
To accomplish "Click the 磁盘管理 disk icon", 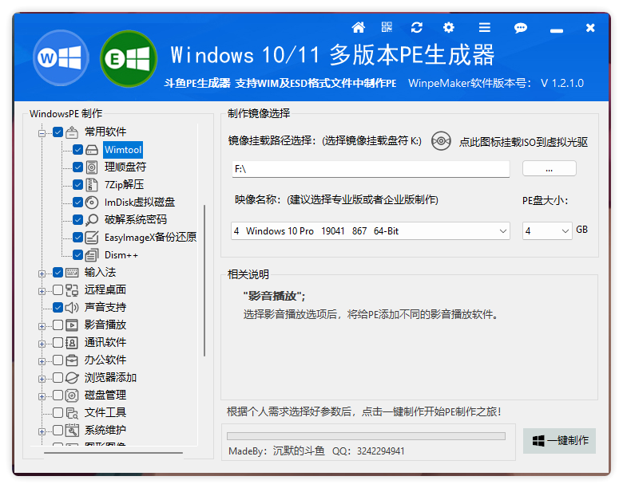I will tap(72, 396).
